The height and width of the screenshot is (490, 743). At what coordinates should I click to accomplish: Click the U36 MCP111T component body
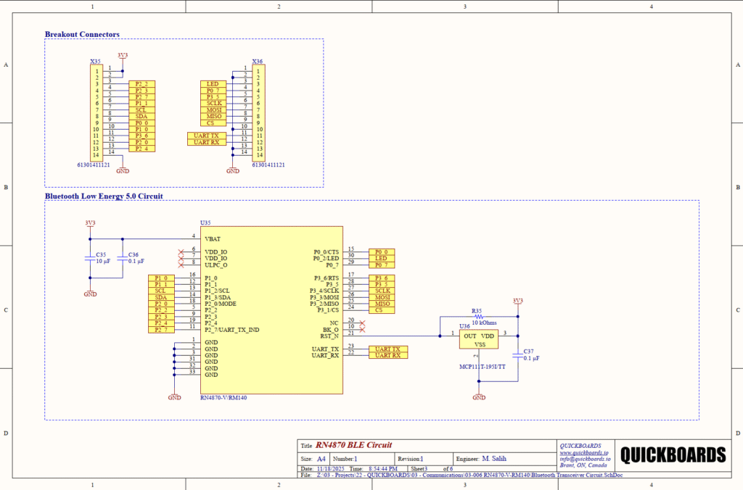[x=480, y=339]
